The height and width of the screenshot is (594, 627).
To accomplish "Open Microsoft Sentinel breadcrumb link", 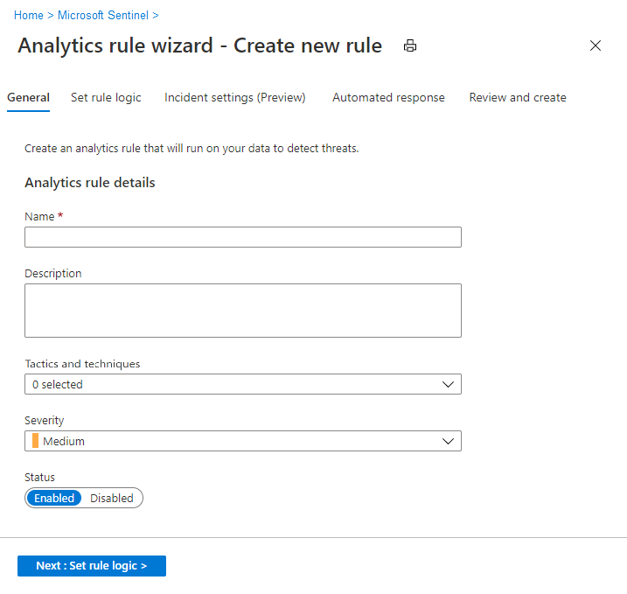I will pos(103,15).
